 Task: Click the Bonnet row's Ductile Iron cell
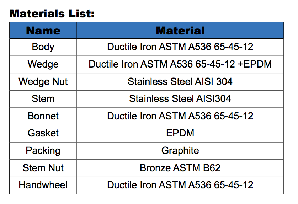180,116
